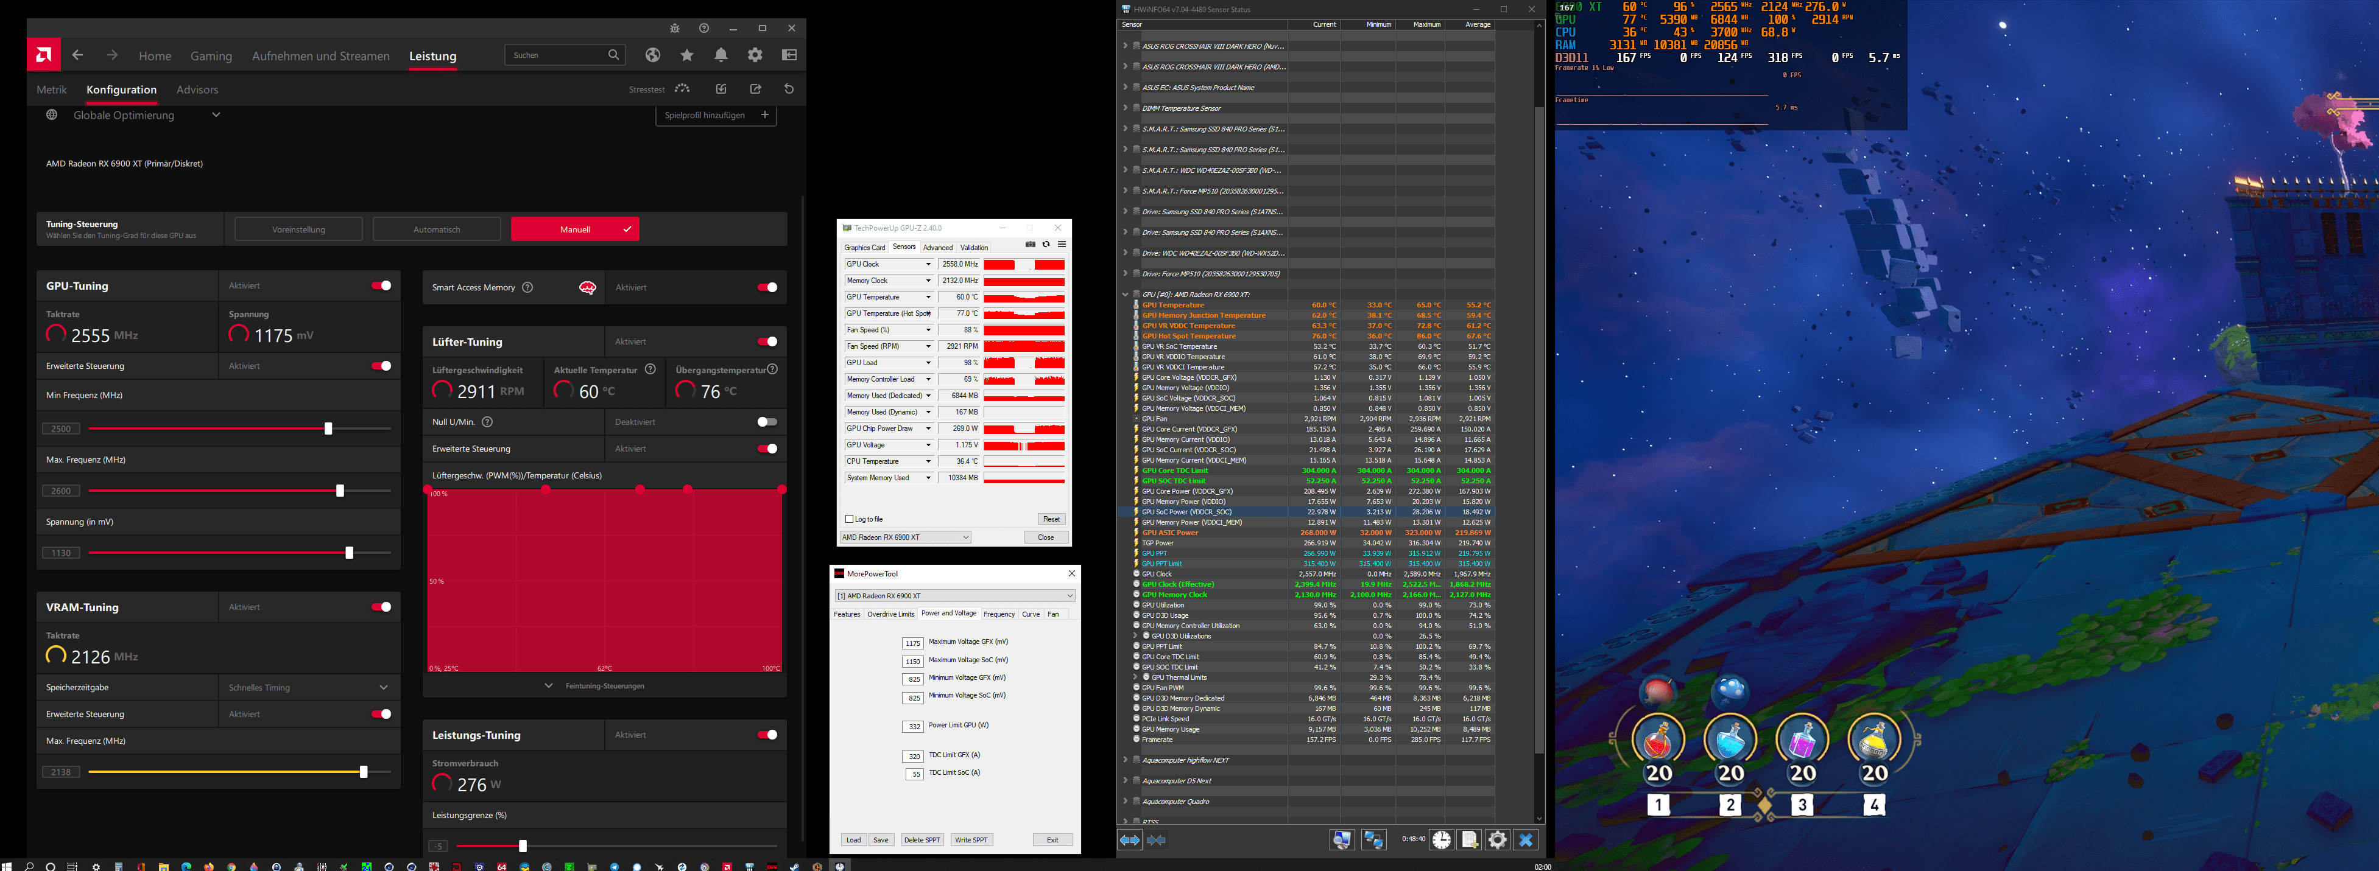Click the AMD logo in Radeon Software
Image resolution: width=2379 pixels, height=871 pixels.
point(43,55)
